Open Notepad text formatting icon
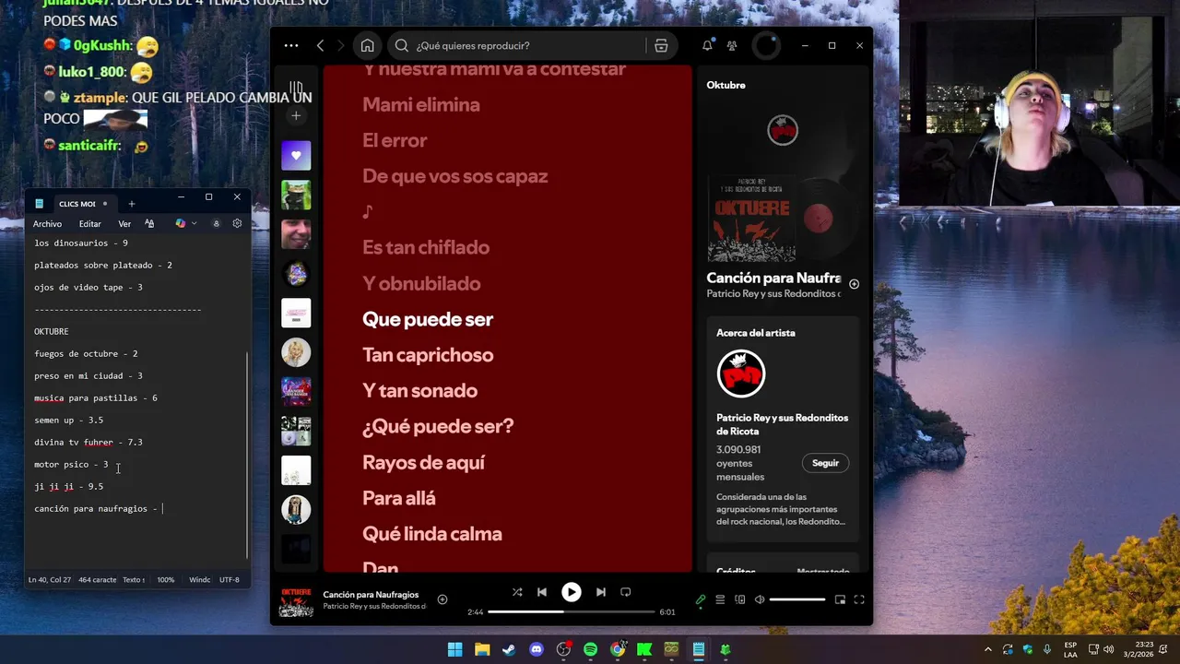Image resolution: width=1180 pixels, height=664 pixels. (149, 224)
